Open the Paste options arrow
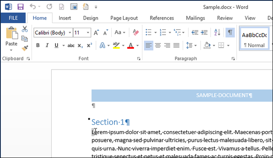Image resolution: width=273 pixels, height=158 pixels. [11, 50]
